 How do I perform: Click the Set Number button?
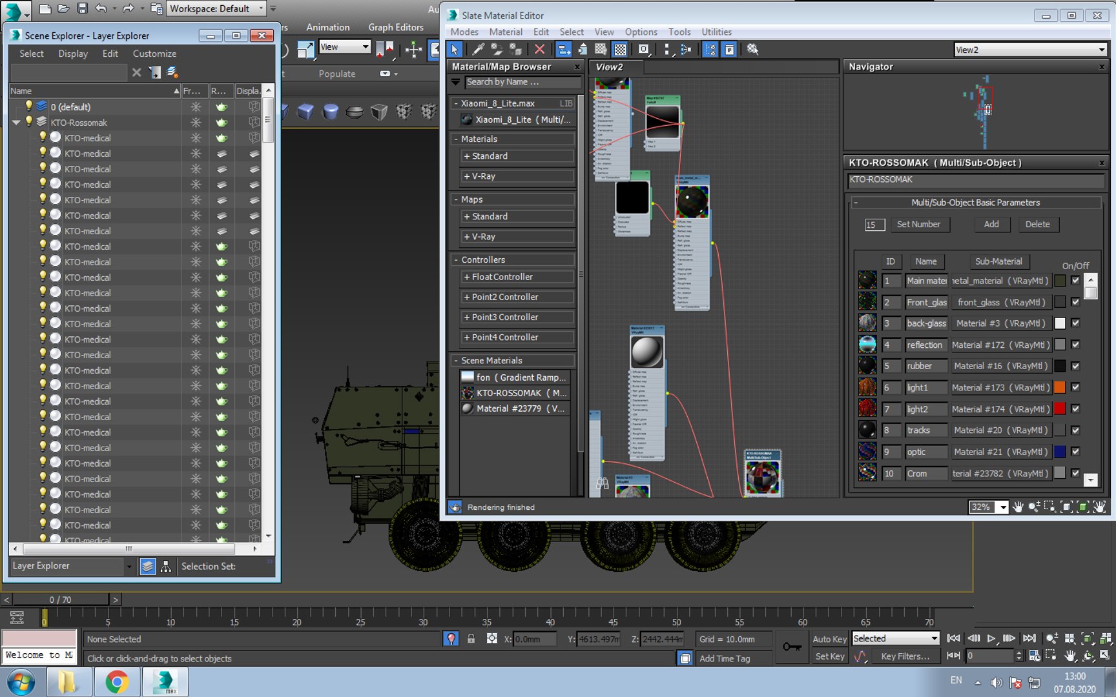918,224
